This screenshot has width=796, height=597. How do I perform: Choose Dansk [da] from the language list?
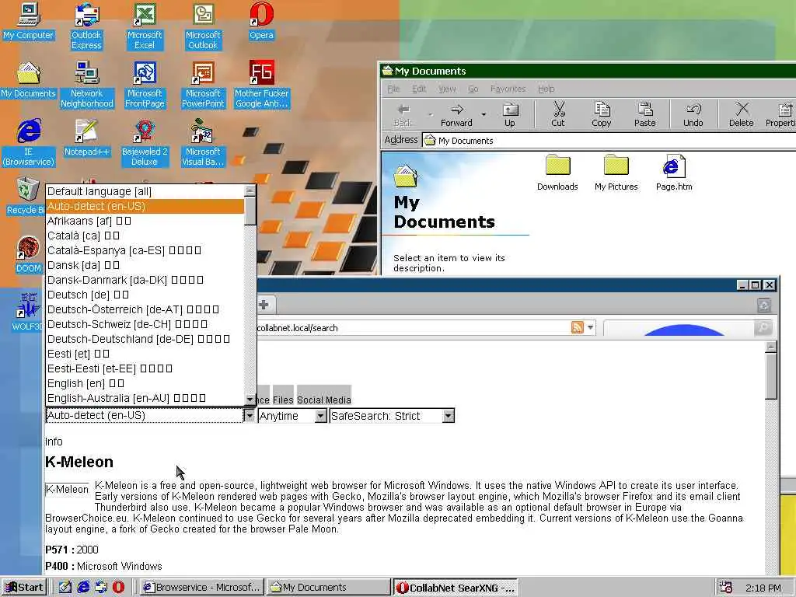tap(145, 265)
